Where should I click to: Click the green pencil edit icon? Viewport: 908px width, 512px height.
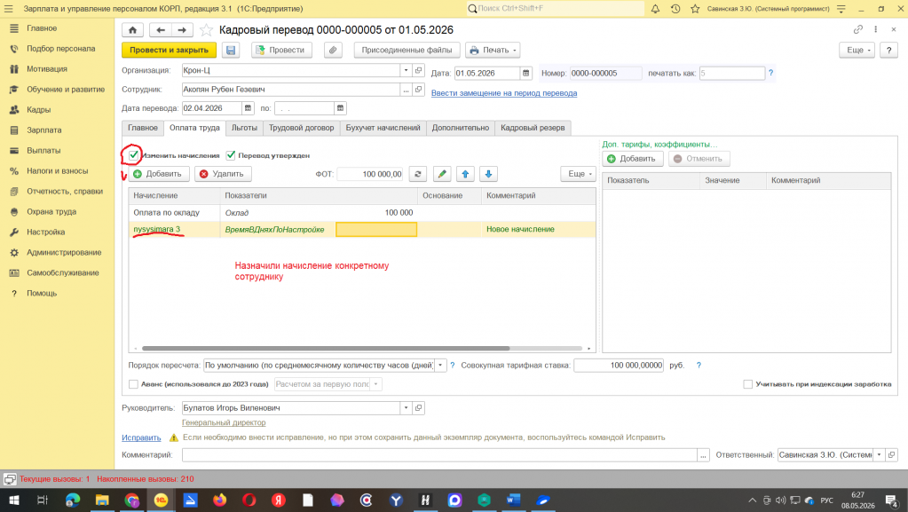click(x=442, y=174)
